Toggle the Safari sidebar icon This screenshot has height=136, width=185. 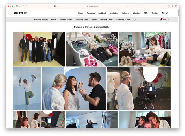point(17,6)
